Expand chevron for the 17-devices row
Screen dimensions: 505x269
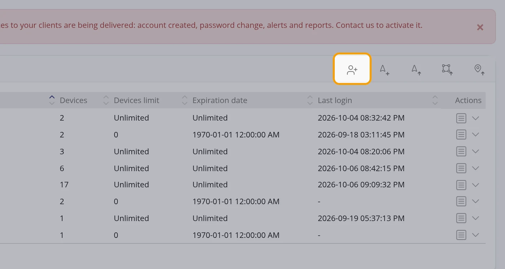coord(475,185)
